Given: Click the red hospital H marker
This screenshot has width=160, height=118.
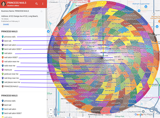Looking at the screenshot, I should (89, 1).
